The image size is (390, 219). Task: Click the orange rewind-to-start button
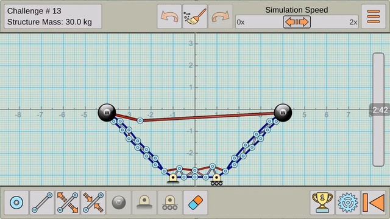click(x=374, y=203)
